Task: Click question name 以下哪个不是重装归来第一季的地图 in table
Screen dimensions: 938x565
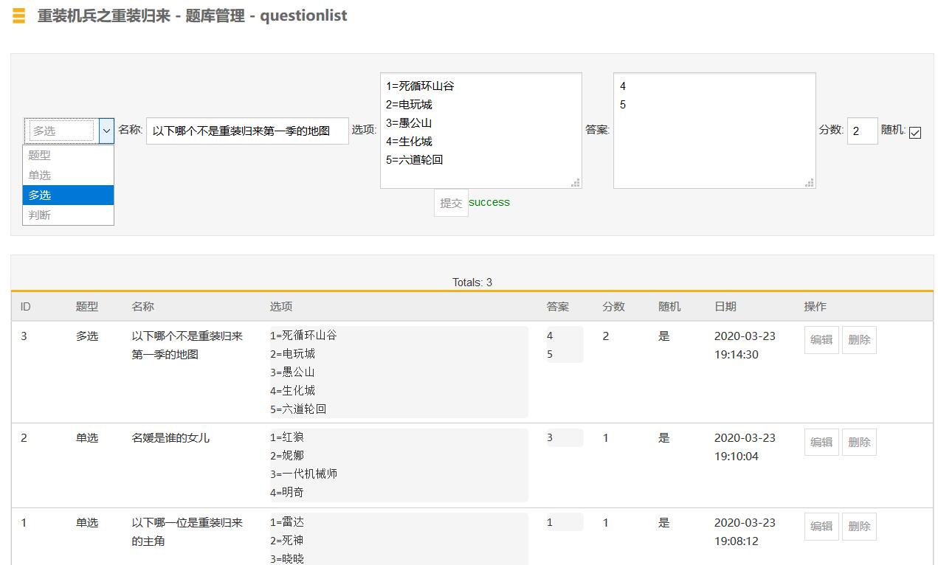Action: 187,345
